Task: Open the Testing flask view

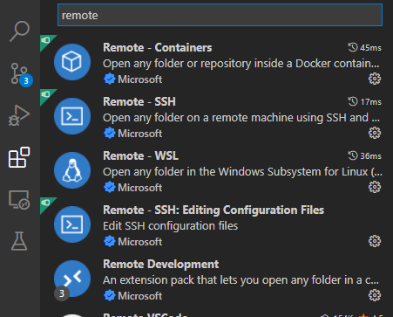Action: click(x=19, y=241)
